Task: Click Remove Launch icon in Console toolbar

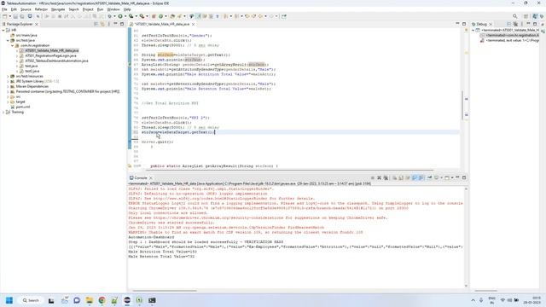Action: tap(379, 178)
